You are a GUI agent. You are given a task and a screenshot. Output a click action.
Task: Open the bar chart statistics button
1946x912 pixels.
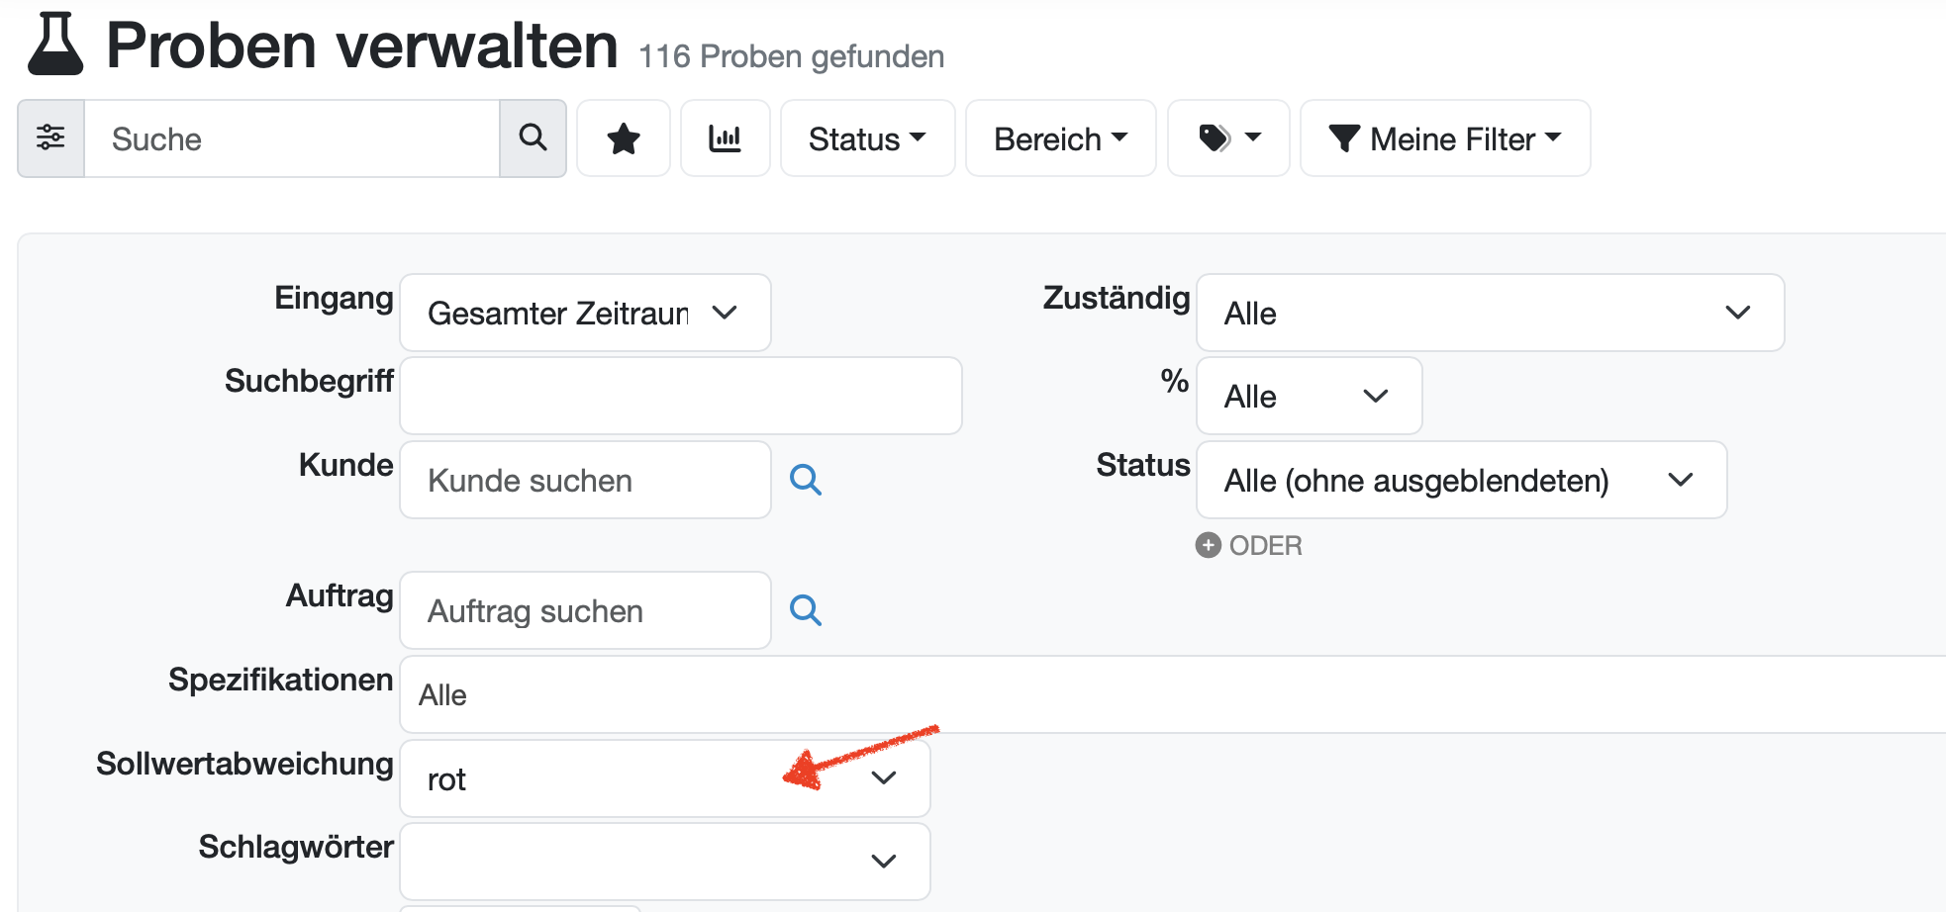[x=725, y=138]
